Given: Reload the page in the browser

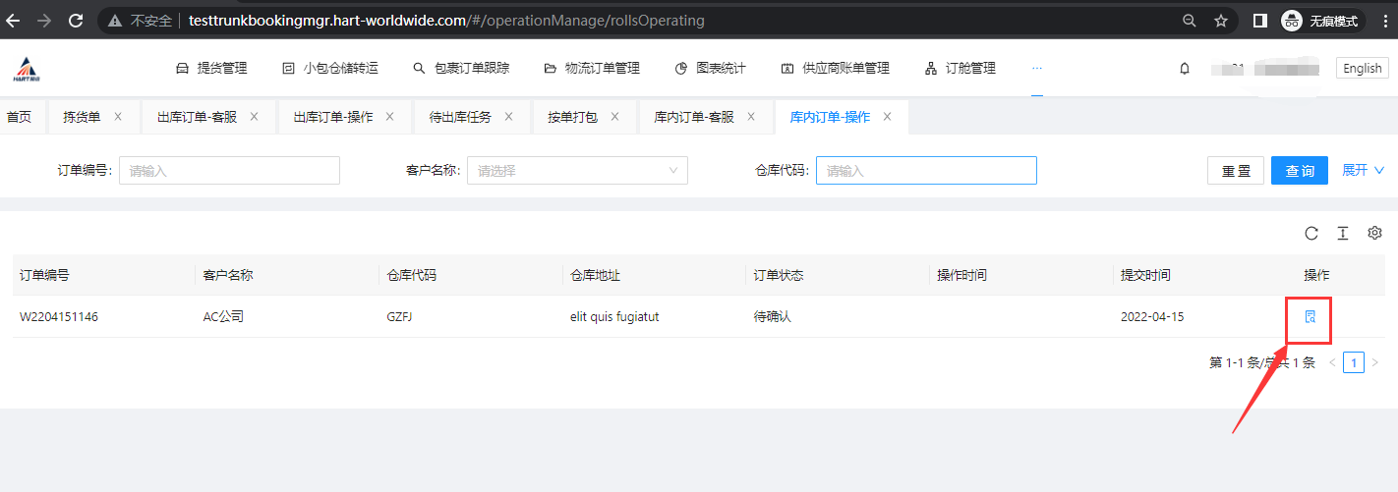Looking at the screenshot, I should pos(76,20).
